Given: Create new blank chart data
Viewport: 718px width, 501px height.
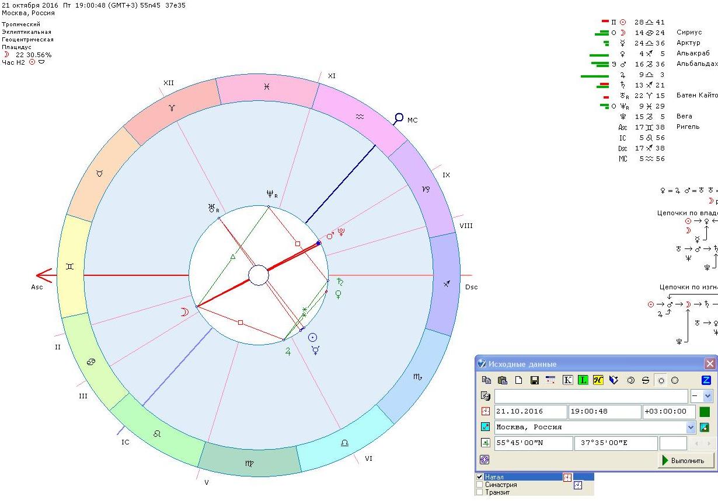Looking at the screenshot, I should pos(518,380).
